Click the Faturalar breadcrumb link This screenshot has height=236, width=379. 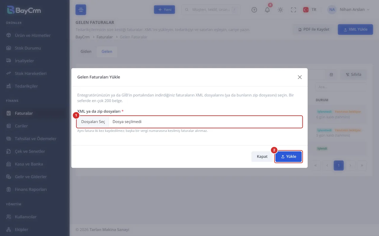coord(105,37)
